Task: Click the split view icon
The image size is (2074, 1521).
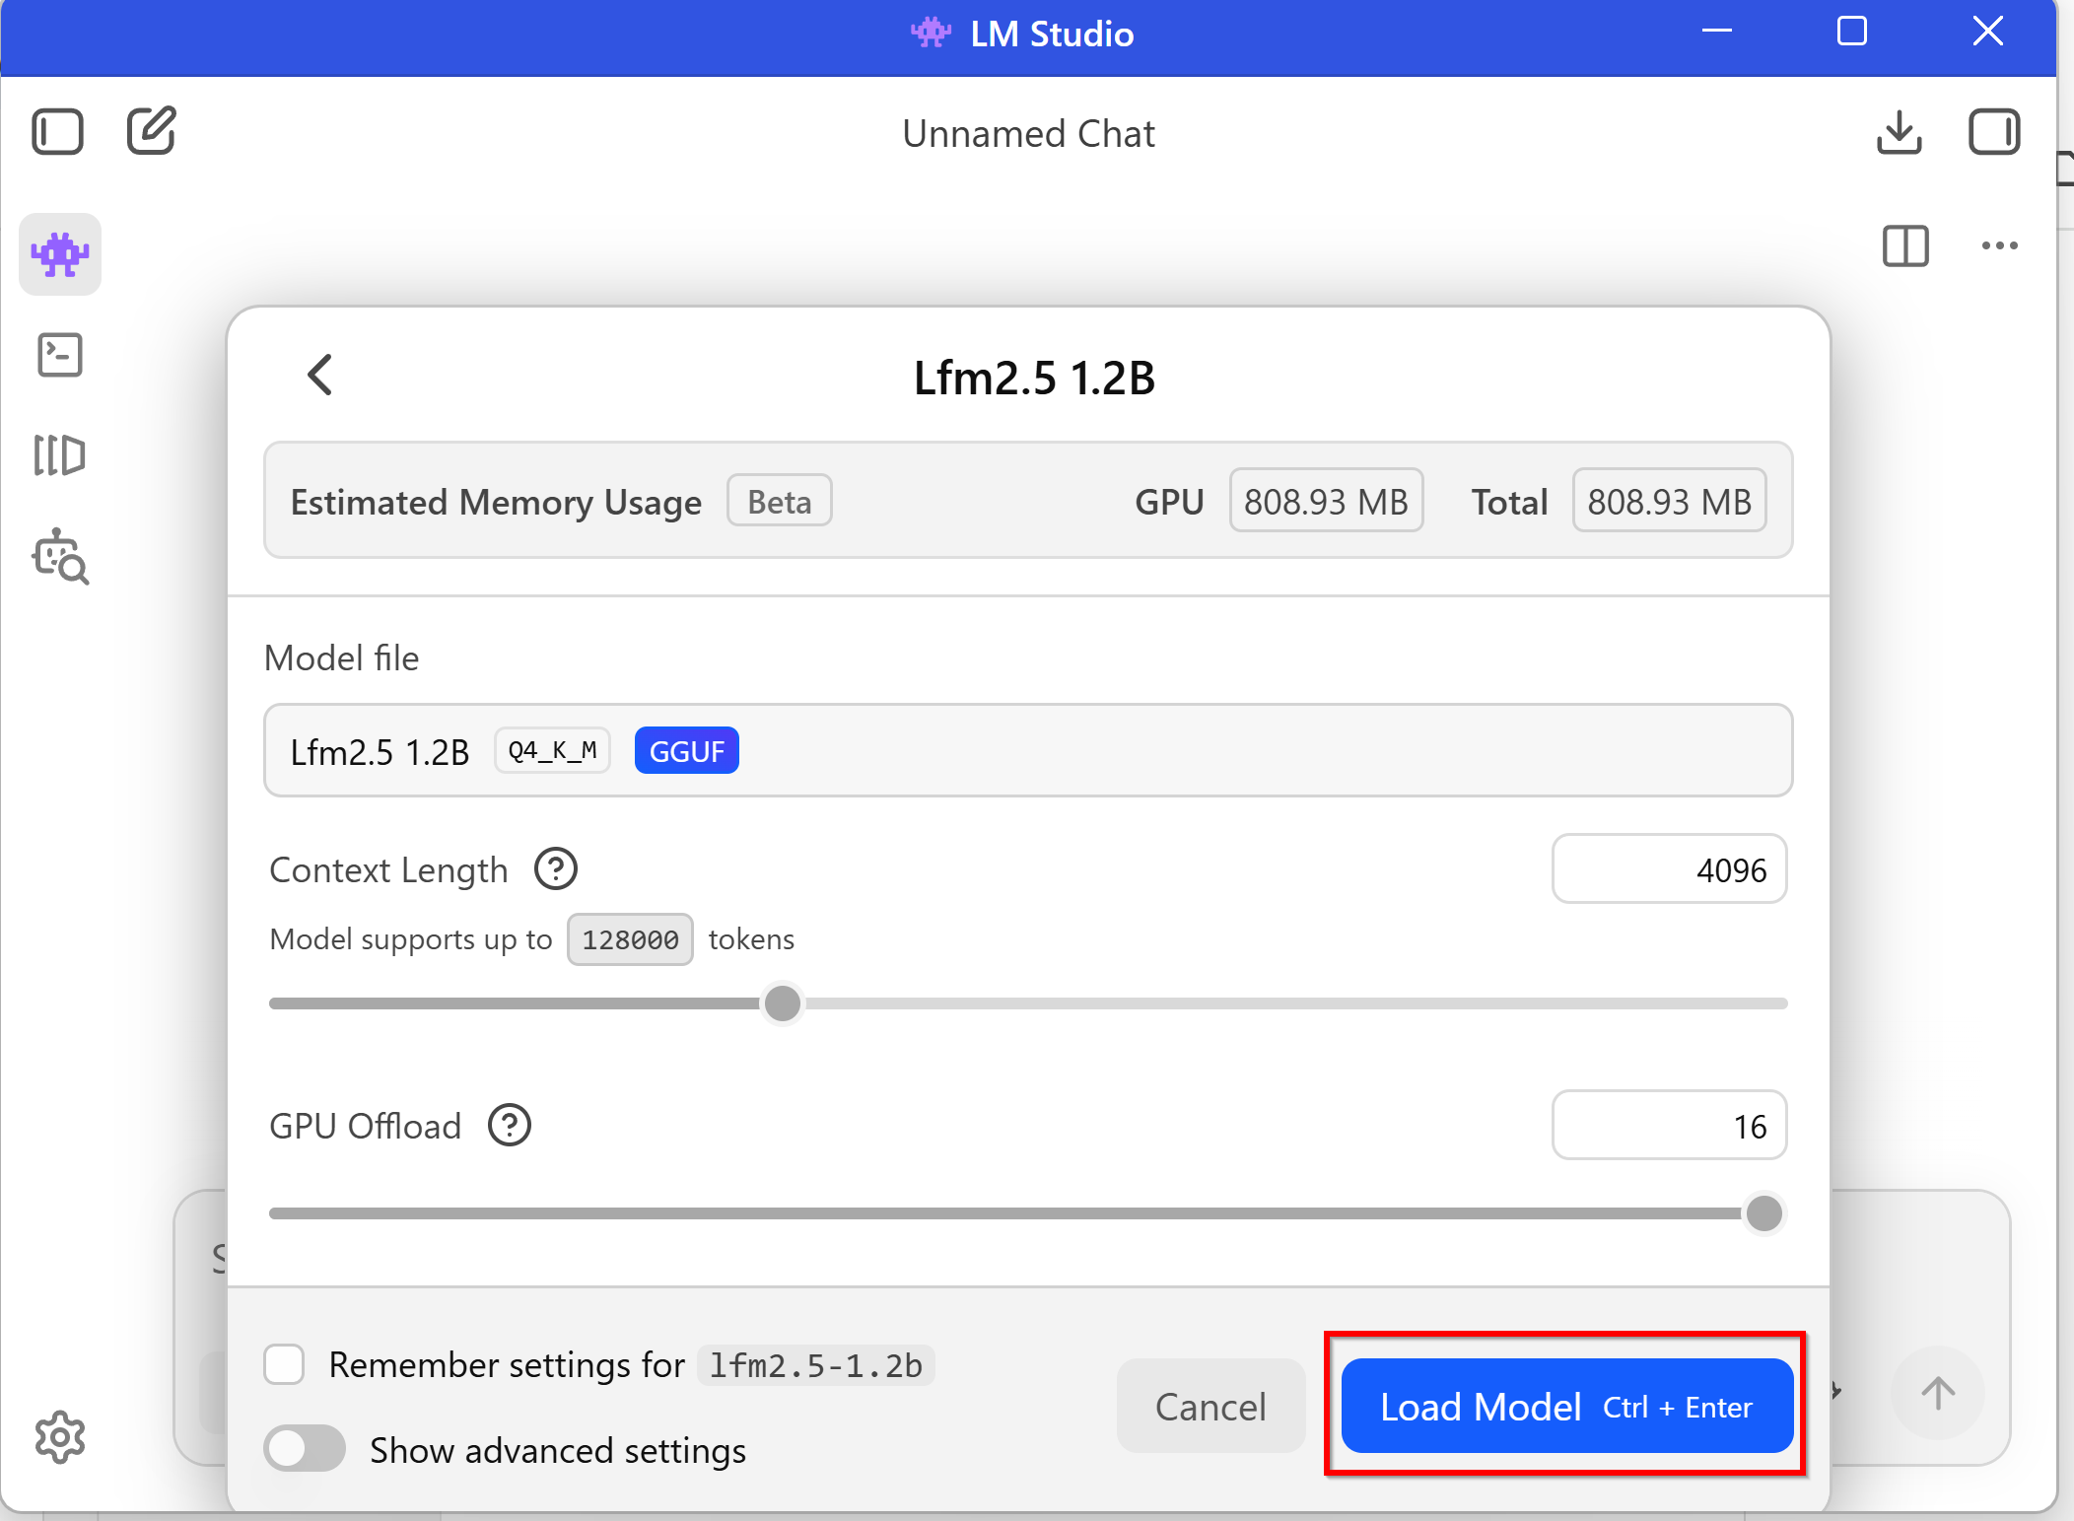Action: 1904,245
